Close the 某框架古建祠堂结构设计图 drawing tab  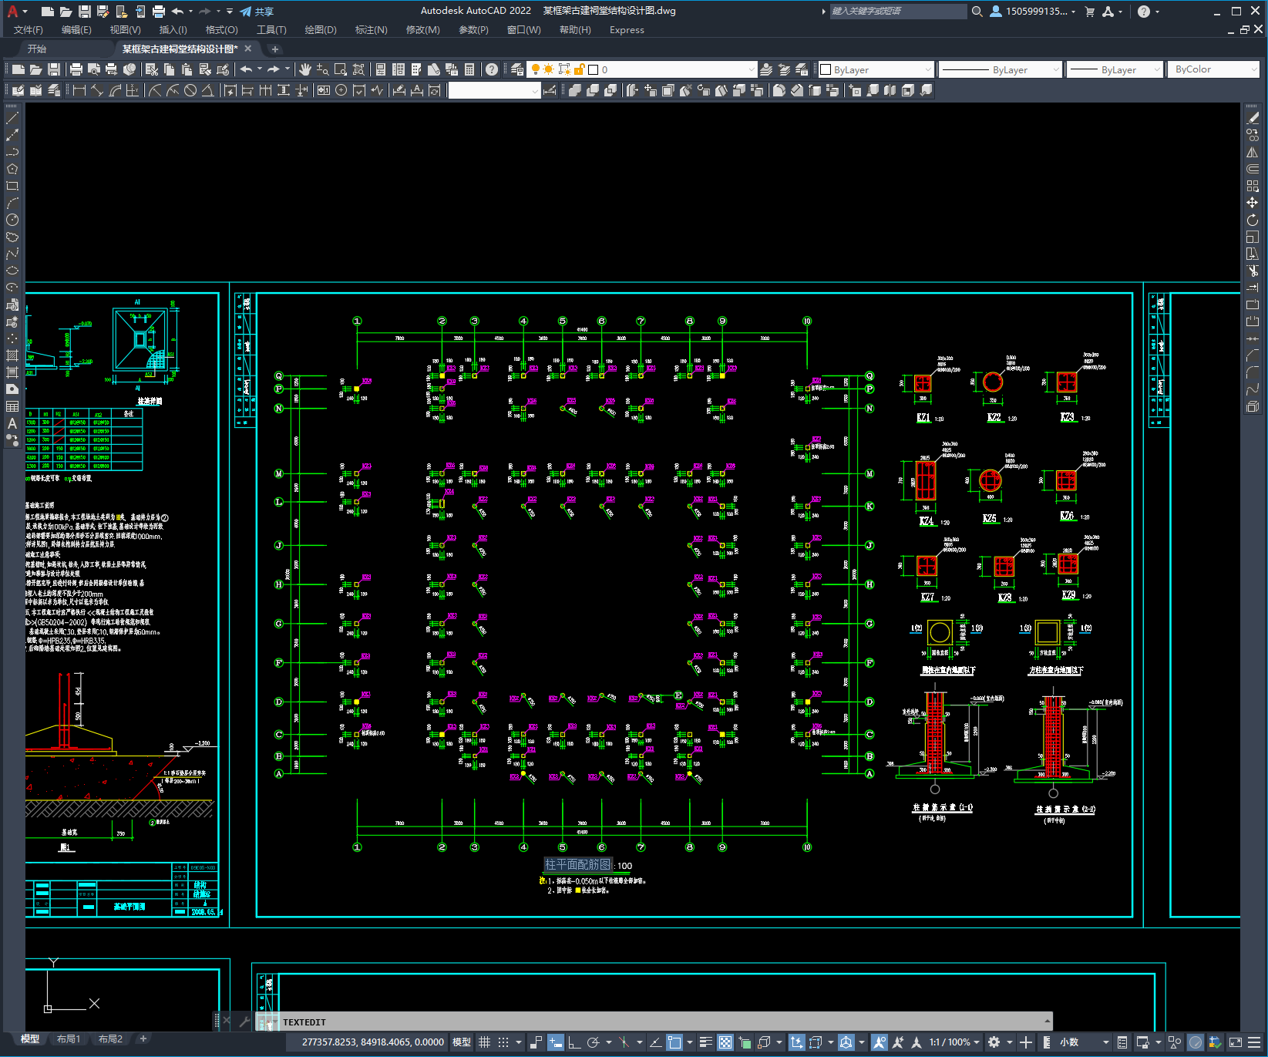(248, 49)
